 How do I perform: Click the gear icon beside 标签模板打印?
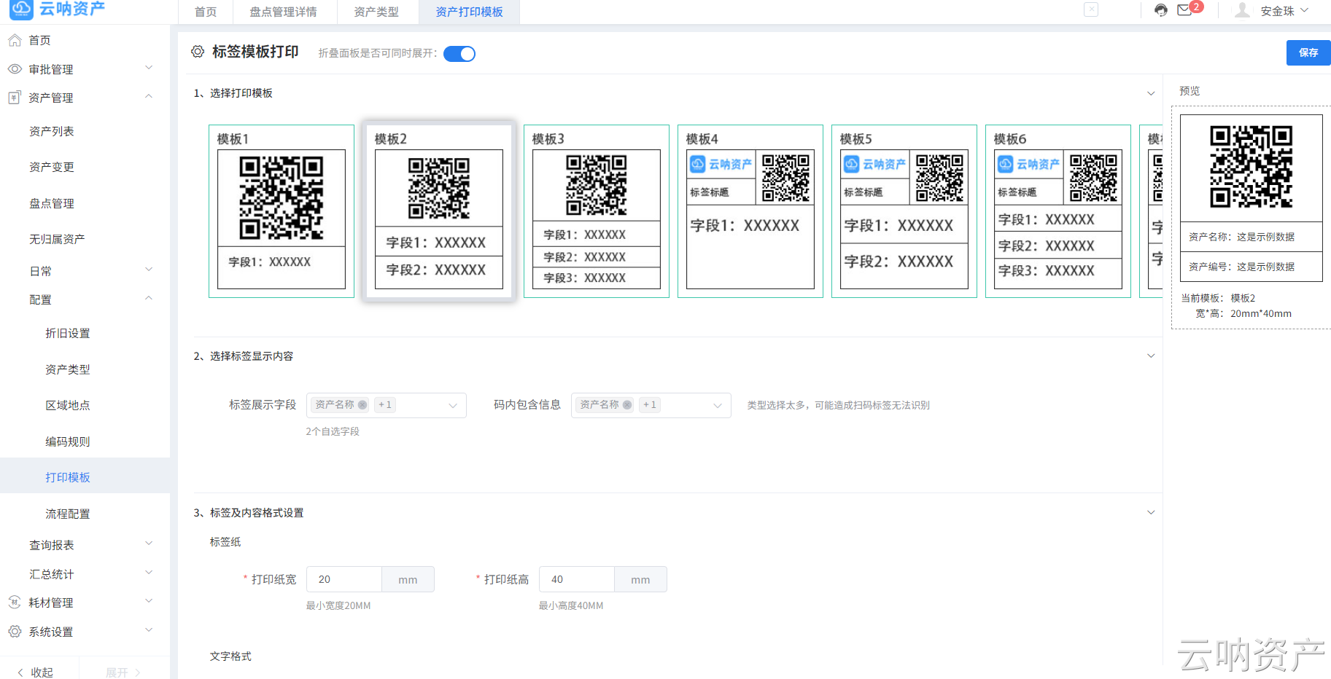click(197, 52)
